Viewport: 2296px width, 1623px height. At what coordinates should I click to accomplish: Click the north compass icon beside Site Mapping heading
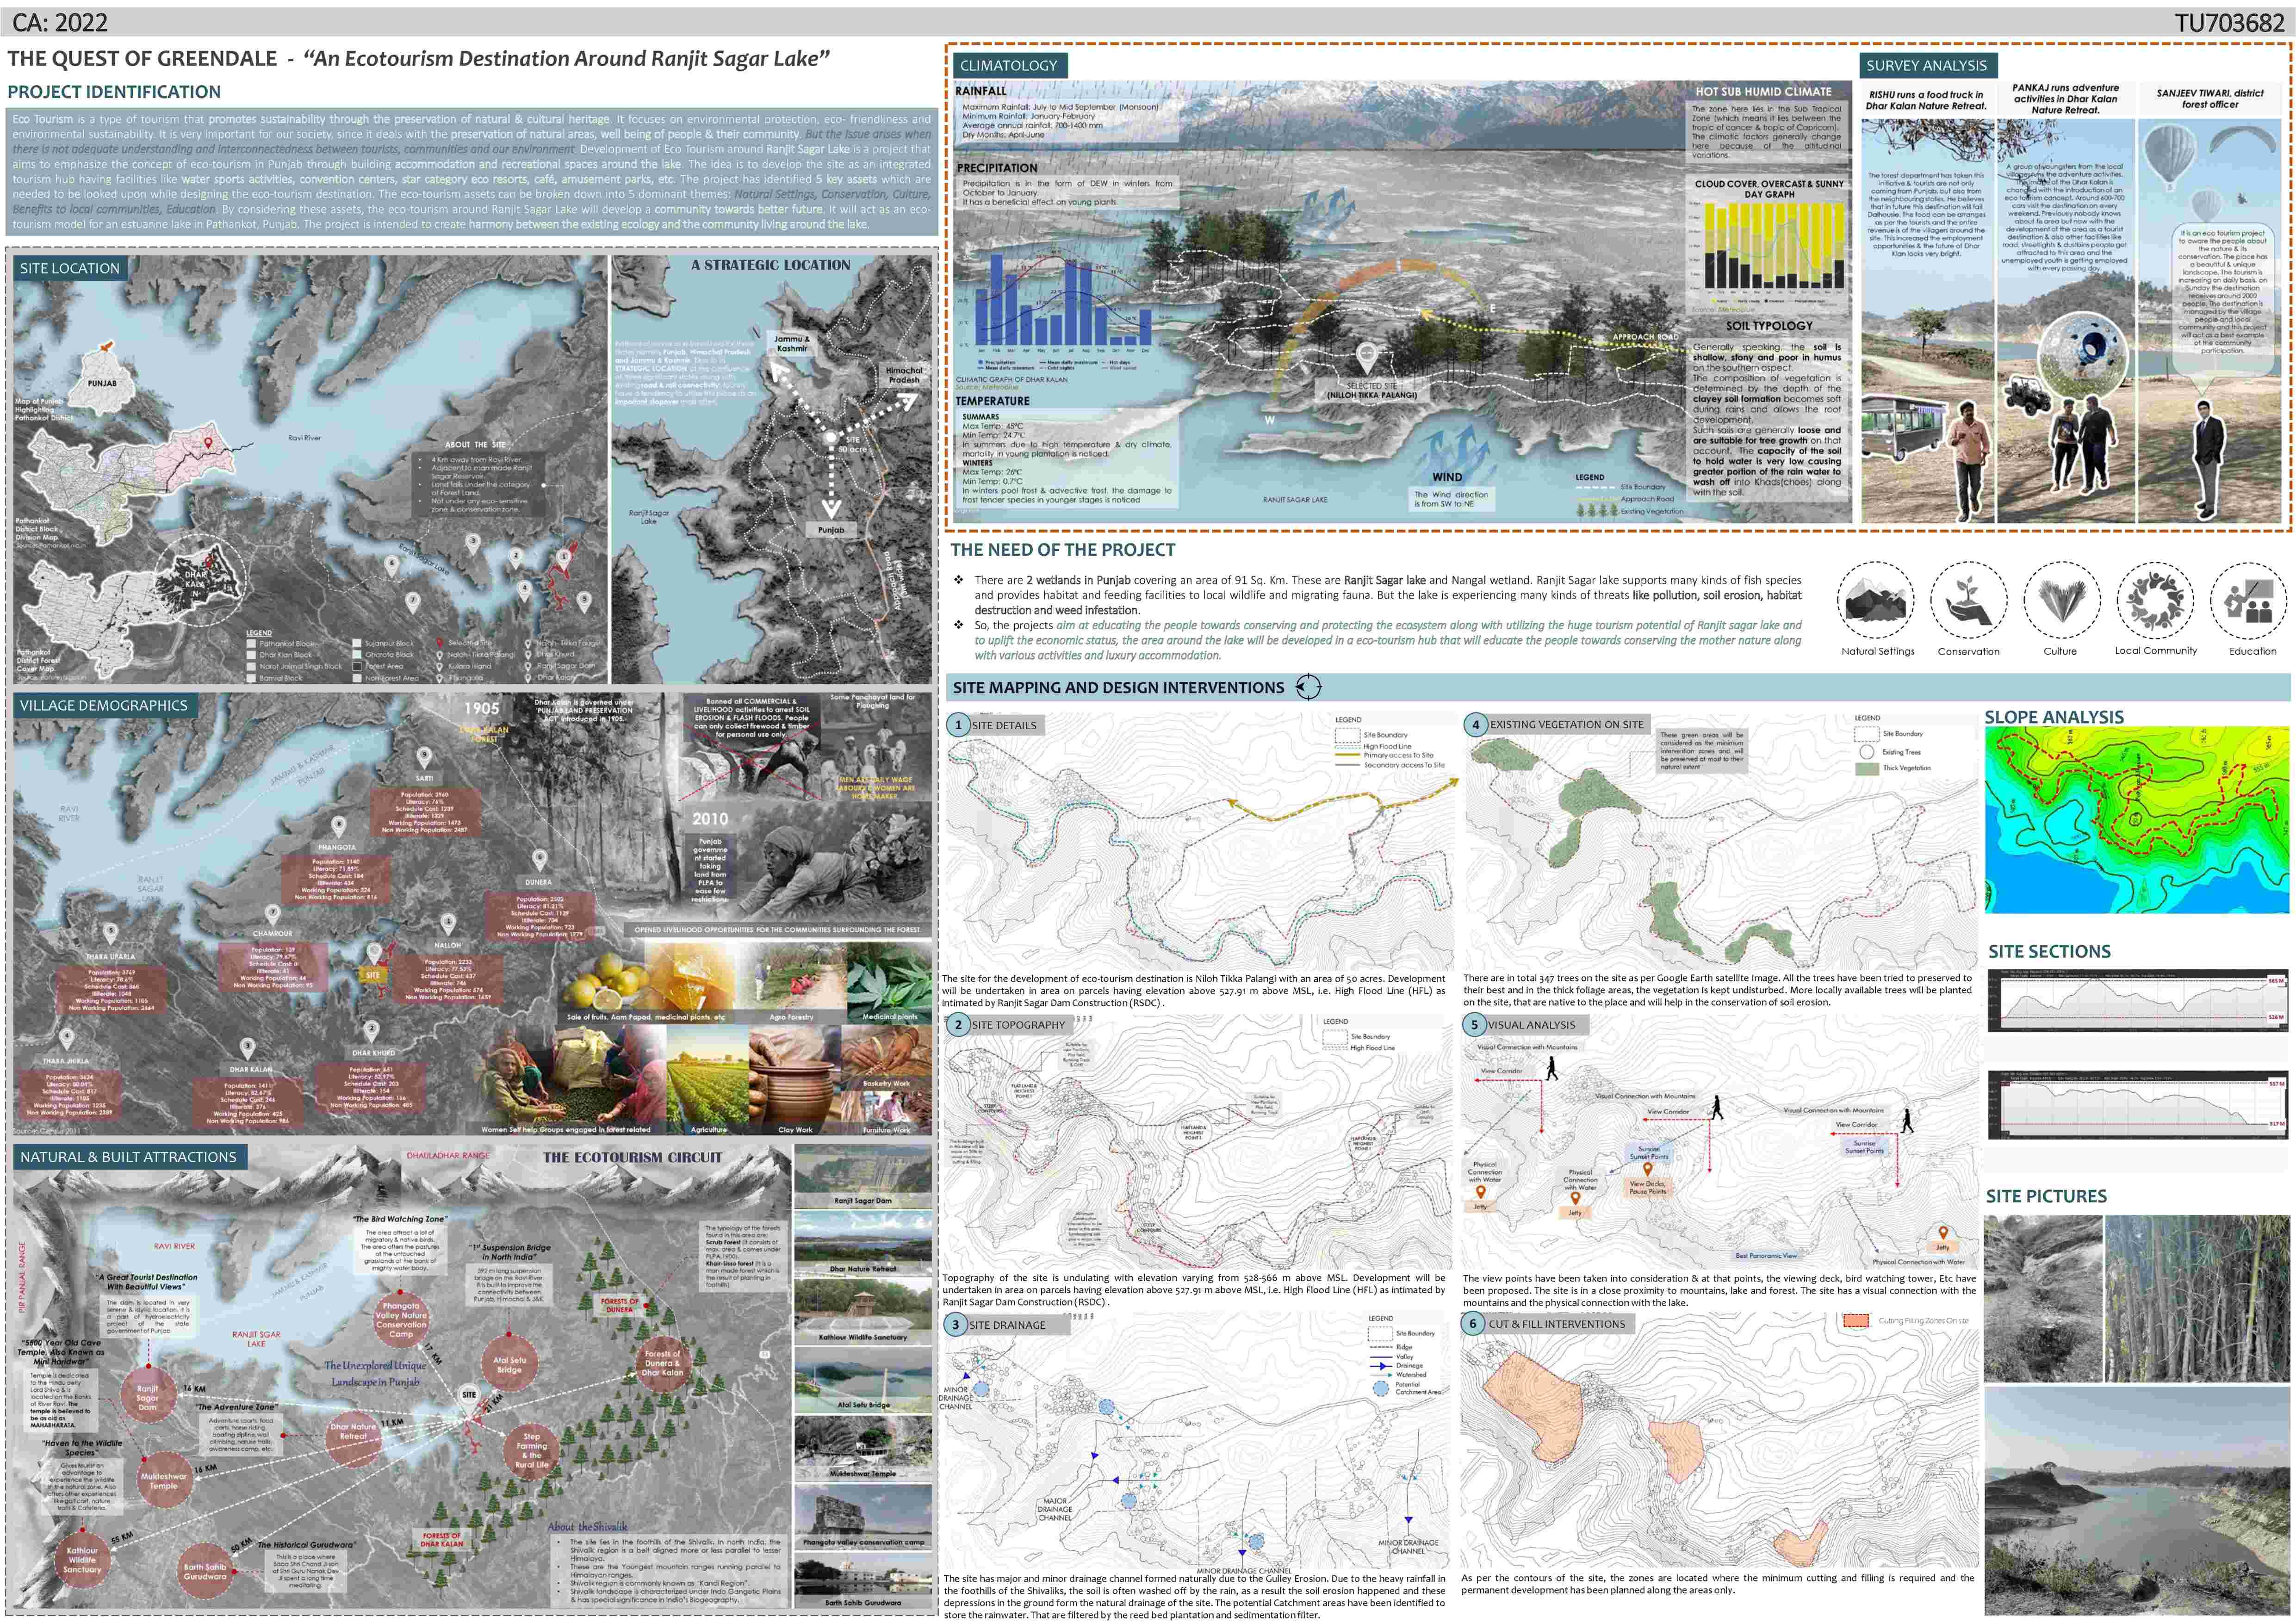1308,687
